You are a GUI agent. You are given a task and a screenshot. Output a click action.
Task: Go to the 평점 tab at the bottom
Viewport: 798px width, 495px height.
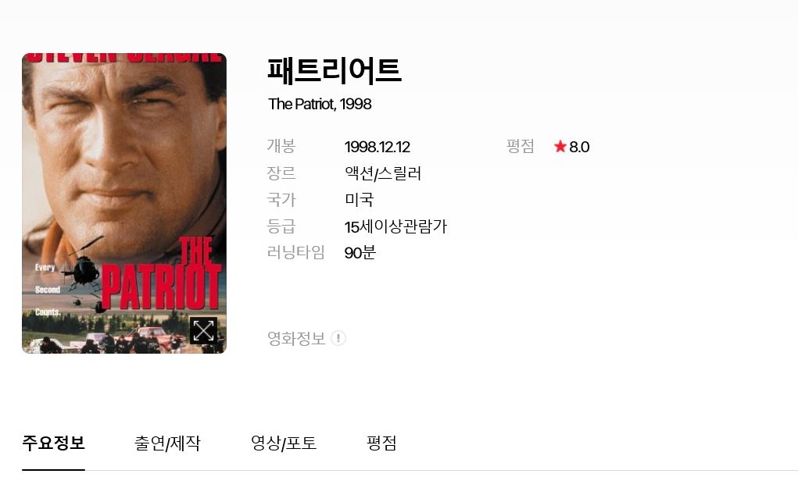coord(381,443)
